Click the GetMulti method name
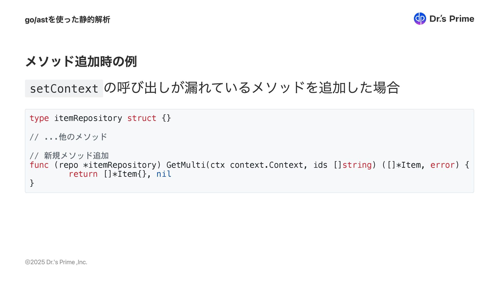The width and height of the screenshot is (499, 281). click(186, 165)
